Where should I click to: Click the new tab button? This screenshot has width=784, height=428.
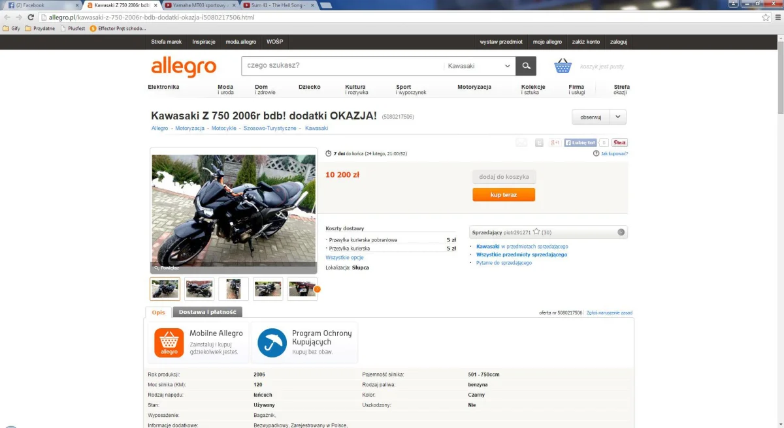pos(325,5)
